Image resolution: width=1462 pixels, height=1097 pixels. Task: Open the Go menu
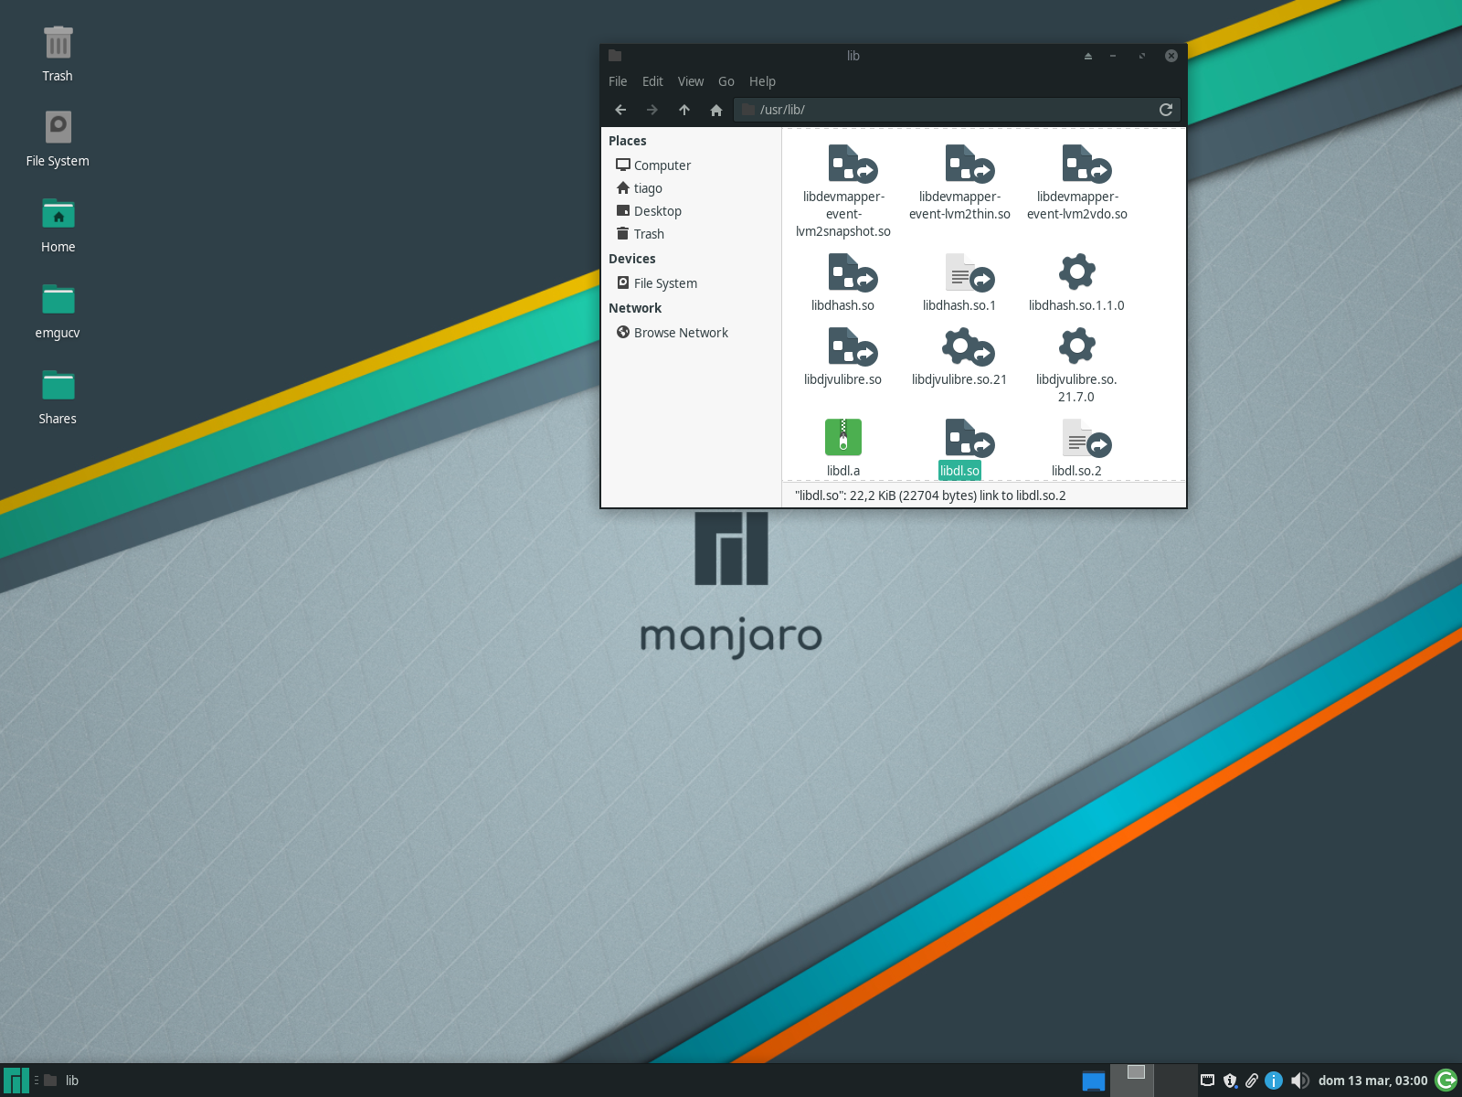pos(726,81)
